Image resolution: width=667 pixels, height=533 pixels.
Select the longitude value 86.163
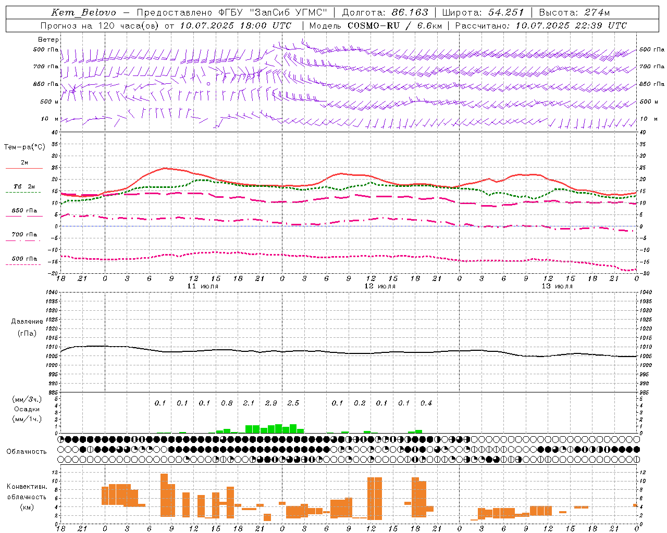[410, 12]
